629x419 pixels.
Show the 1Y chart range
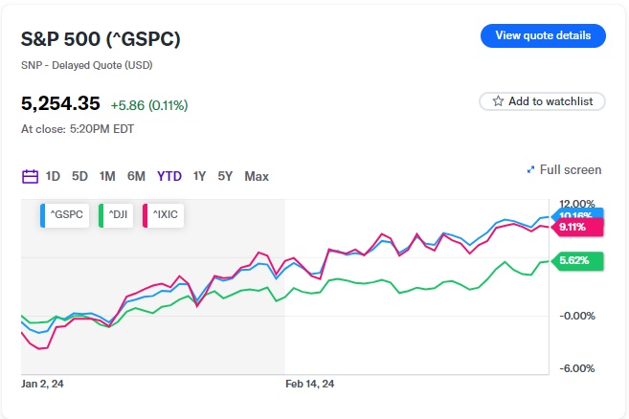point(199,176)
